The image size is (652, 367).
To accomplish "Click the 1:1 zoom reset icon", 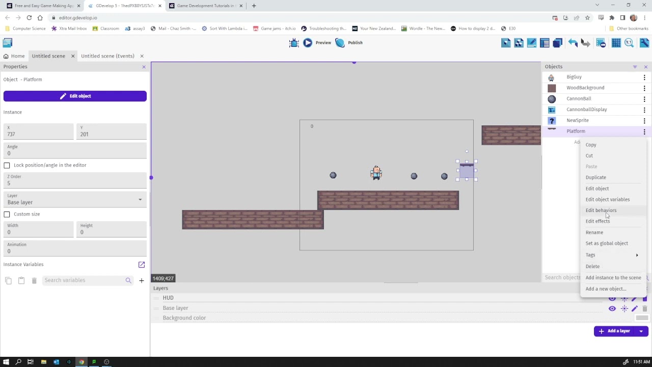I will [629, 43].
